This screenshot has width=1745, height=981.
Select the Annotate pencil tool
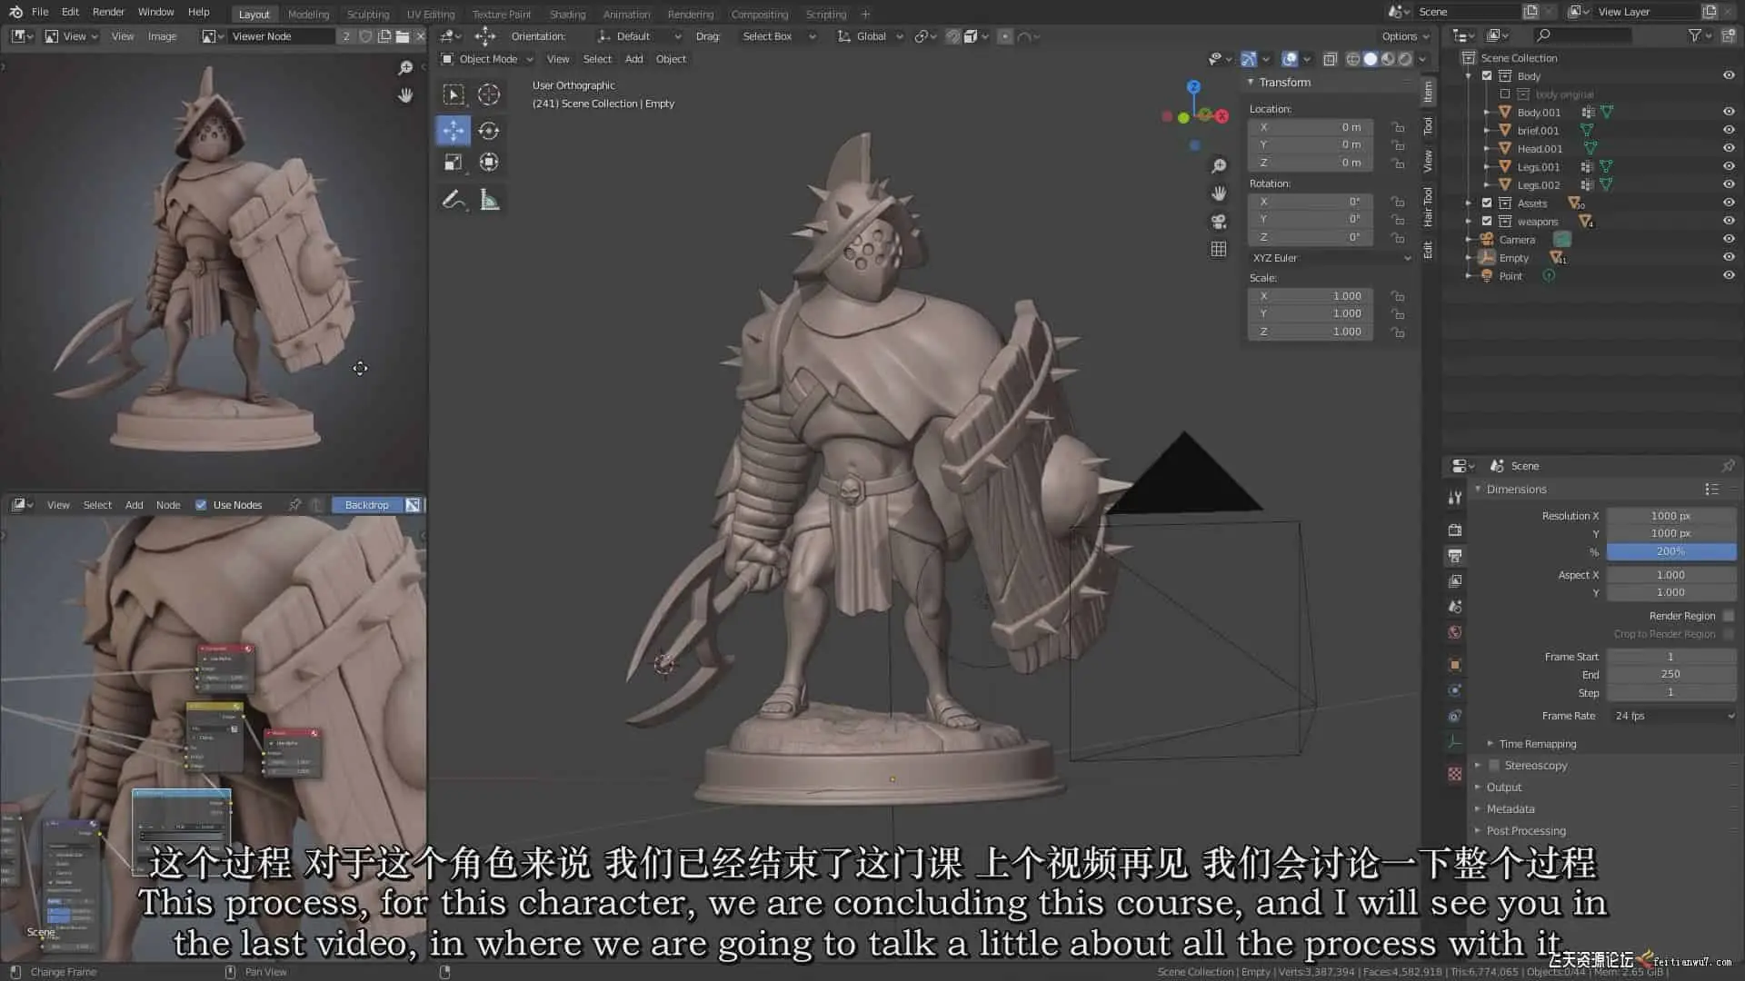tap(453, 200)
